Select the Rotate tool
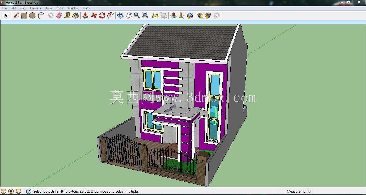The height and width of the screenshot is (195, 366). click(x=102, y=16)
